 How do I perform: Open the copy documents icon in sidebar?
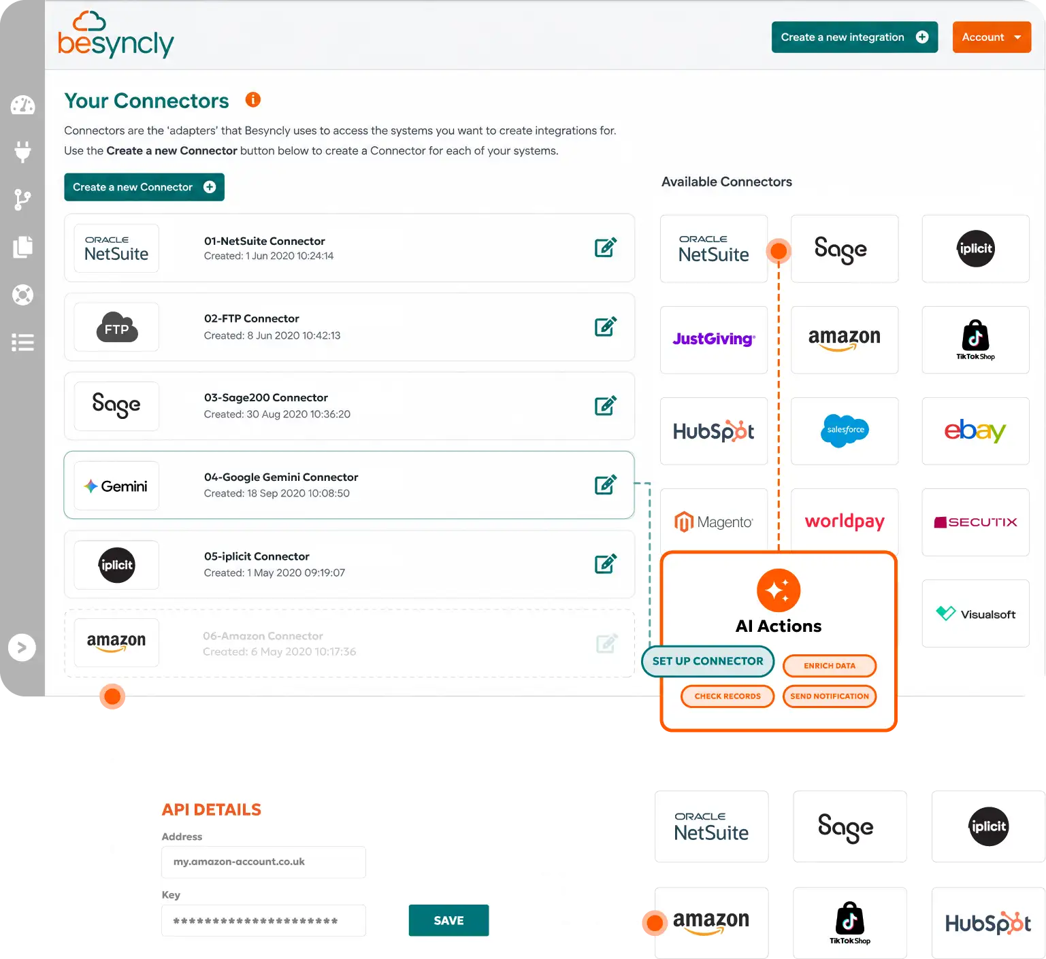point(22,247)
